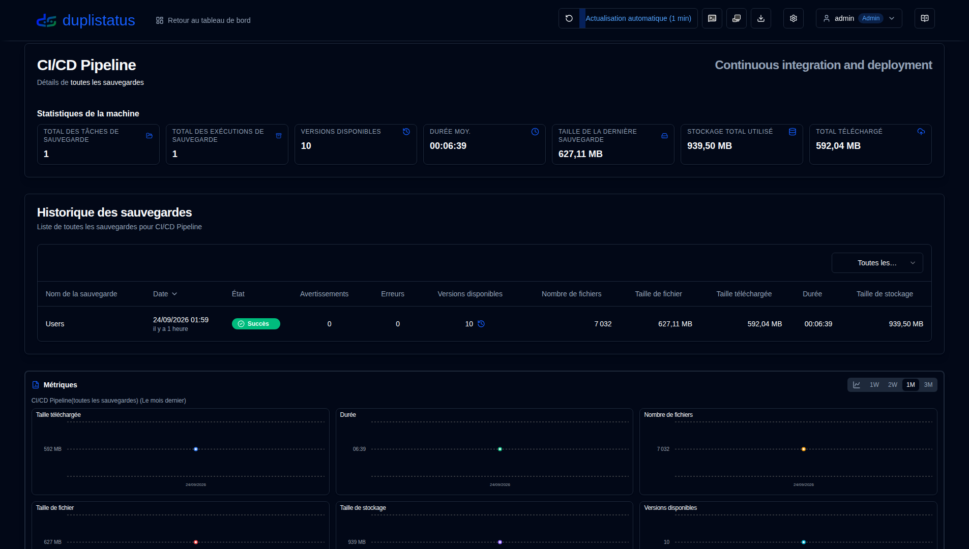The height and width of the screenshot is (549, 969).
Task: Click the 24/09/2026 01:59 date cell
Action: (x=181, y=320)
